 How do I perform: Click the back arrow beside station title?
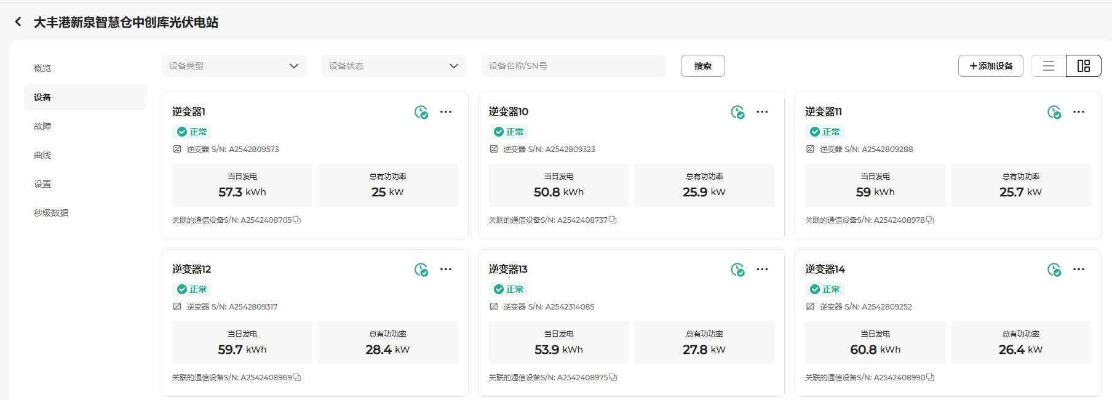[18, 22]
